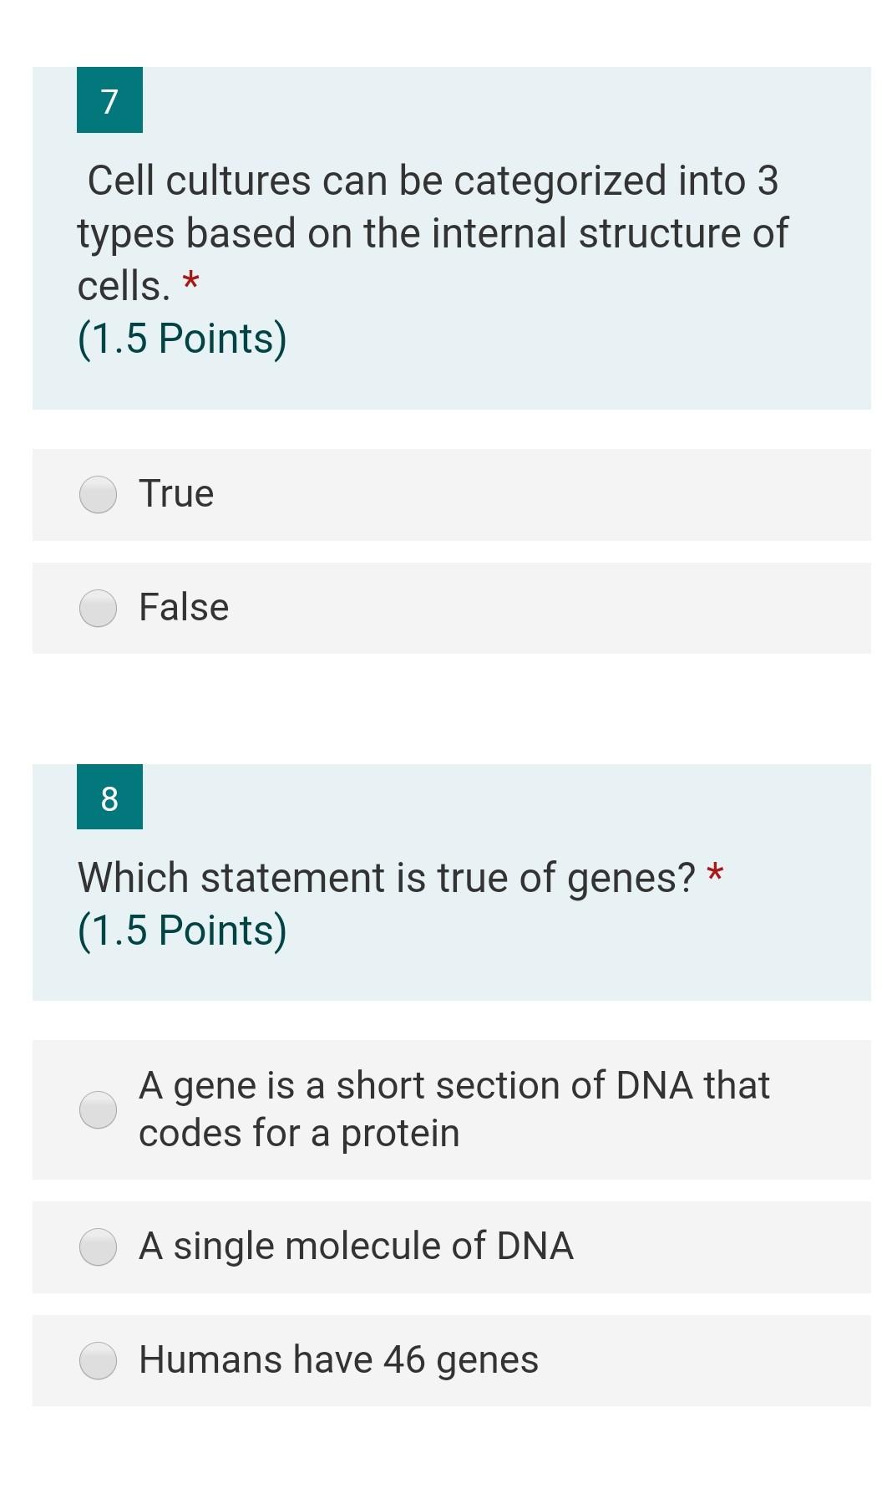Pick the 'Humans have 46 genes' radio

[x=98, y=1360]
